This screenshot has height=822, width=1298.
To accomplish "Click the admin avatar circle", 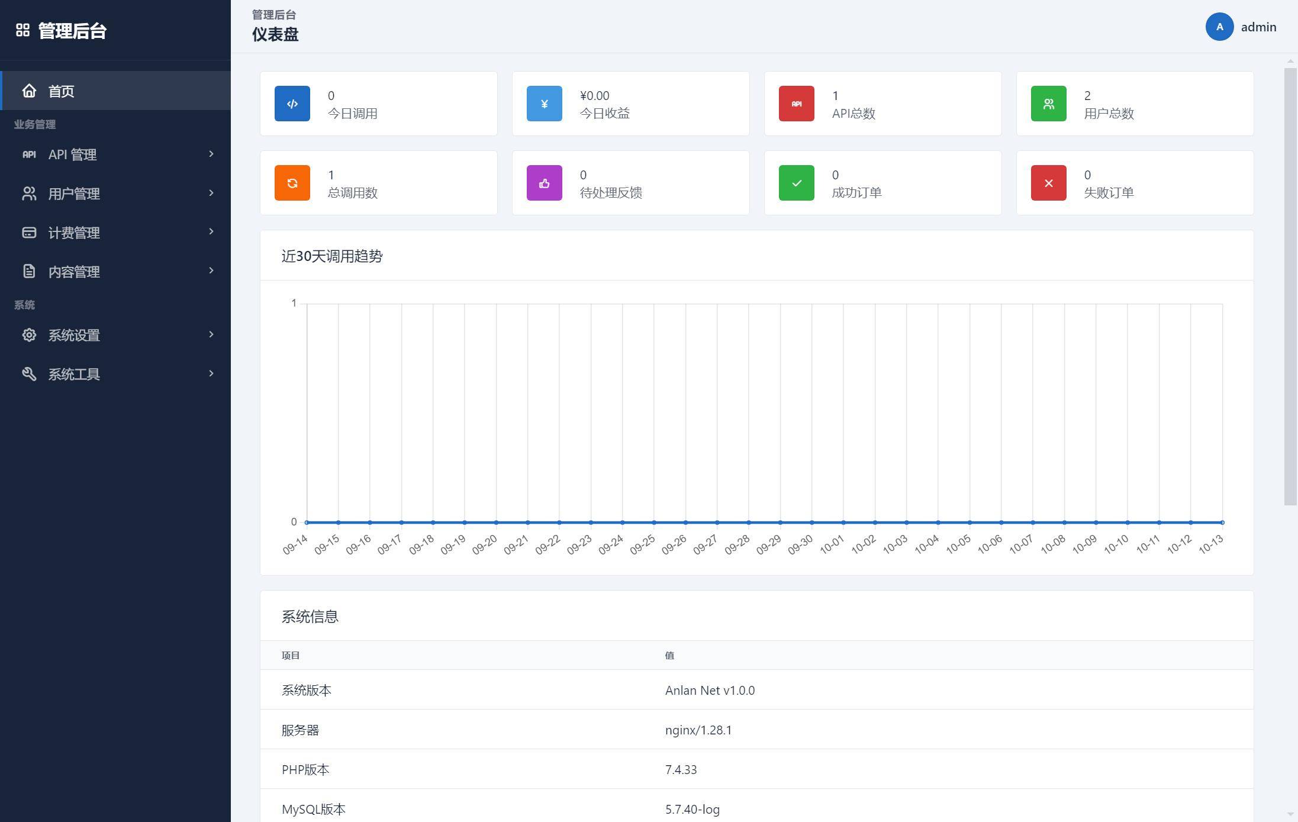I will click(1220, 27).
